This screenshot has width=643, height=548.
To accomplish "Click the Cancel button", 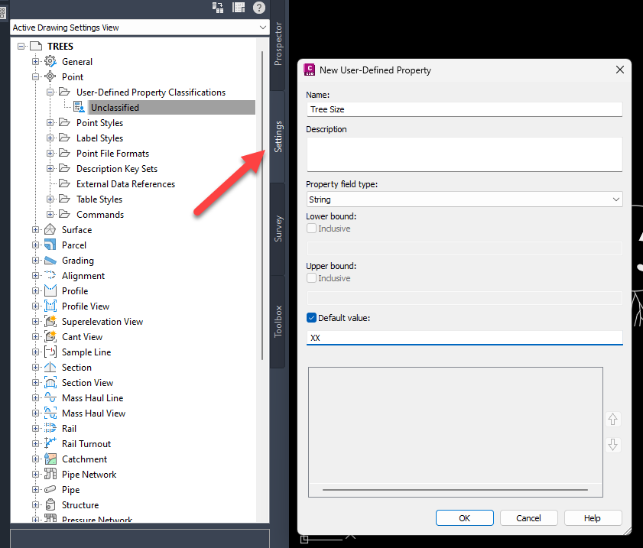I will click(528, 517).
